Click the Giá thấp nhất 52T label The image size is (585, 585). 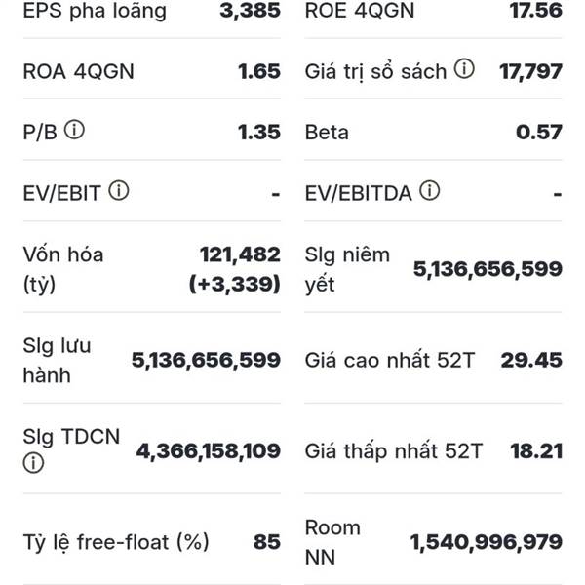[394, 450]
